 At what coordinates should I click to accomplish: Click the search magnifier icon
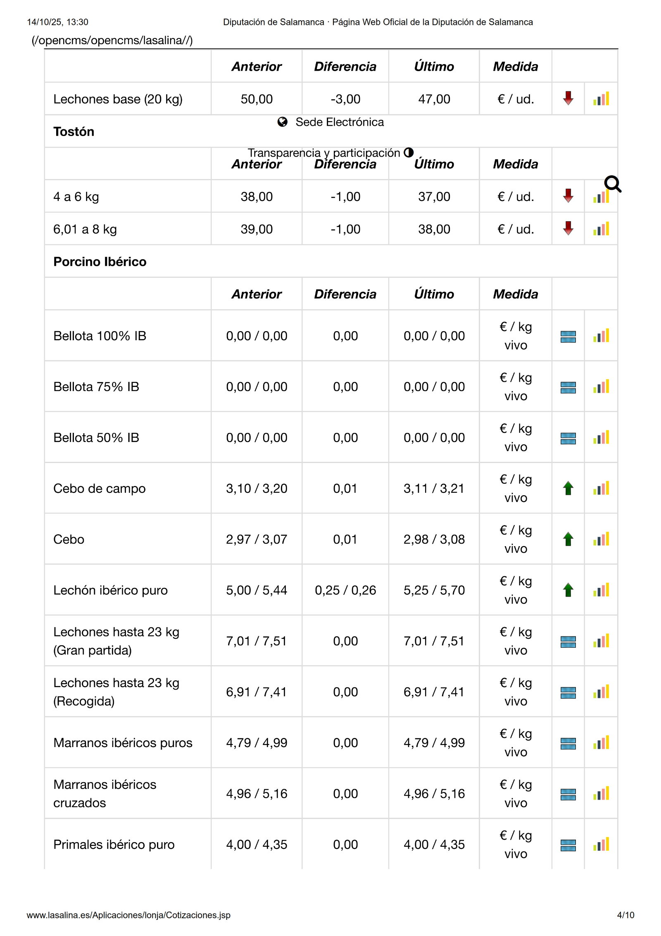pyautogui.click(x=612, y=184)
